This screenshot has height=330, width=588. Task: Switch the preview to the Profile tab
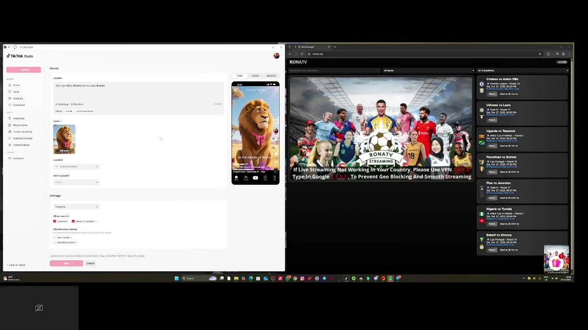click(x=255, y=76)
